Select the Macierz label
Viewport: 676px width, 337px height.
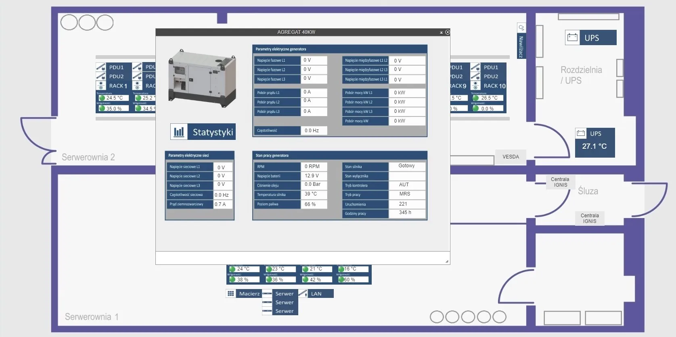pyautogui.click(x=249, y=293)
